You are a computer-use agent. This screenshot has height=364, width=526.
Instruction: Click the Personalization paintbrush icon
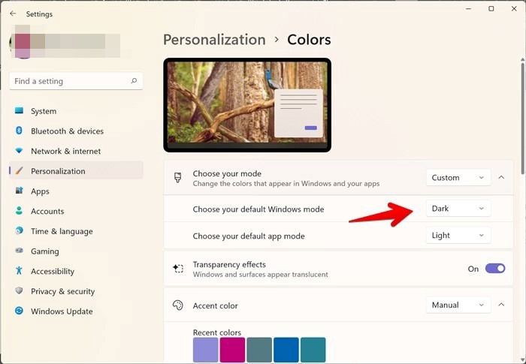pos(19,170)
